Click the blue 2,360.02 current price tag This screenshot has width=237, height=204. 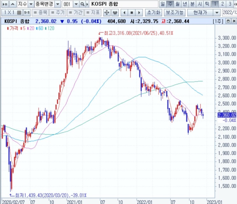[227, 115]
